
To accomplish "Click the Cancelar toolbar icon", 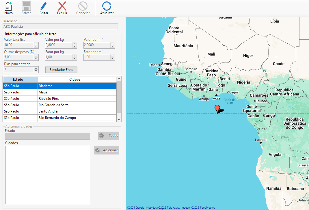I will tap(83, 6).
